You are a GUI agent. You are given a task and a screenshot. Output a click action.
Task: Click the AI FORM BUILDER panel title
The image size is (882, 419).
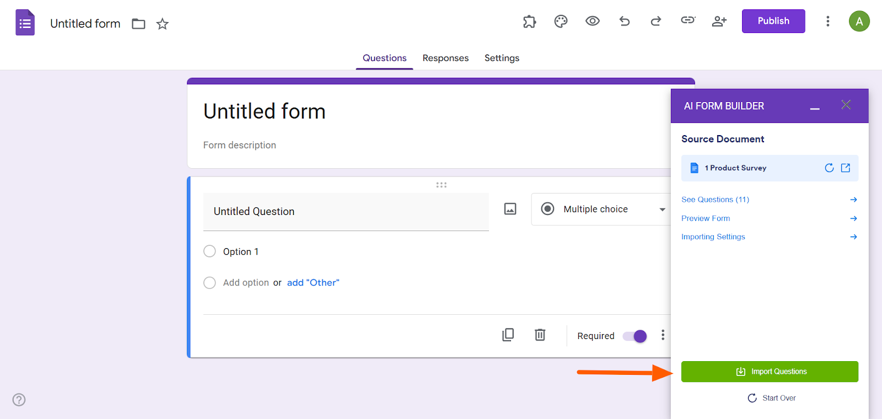724,106
